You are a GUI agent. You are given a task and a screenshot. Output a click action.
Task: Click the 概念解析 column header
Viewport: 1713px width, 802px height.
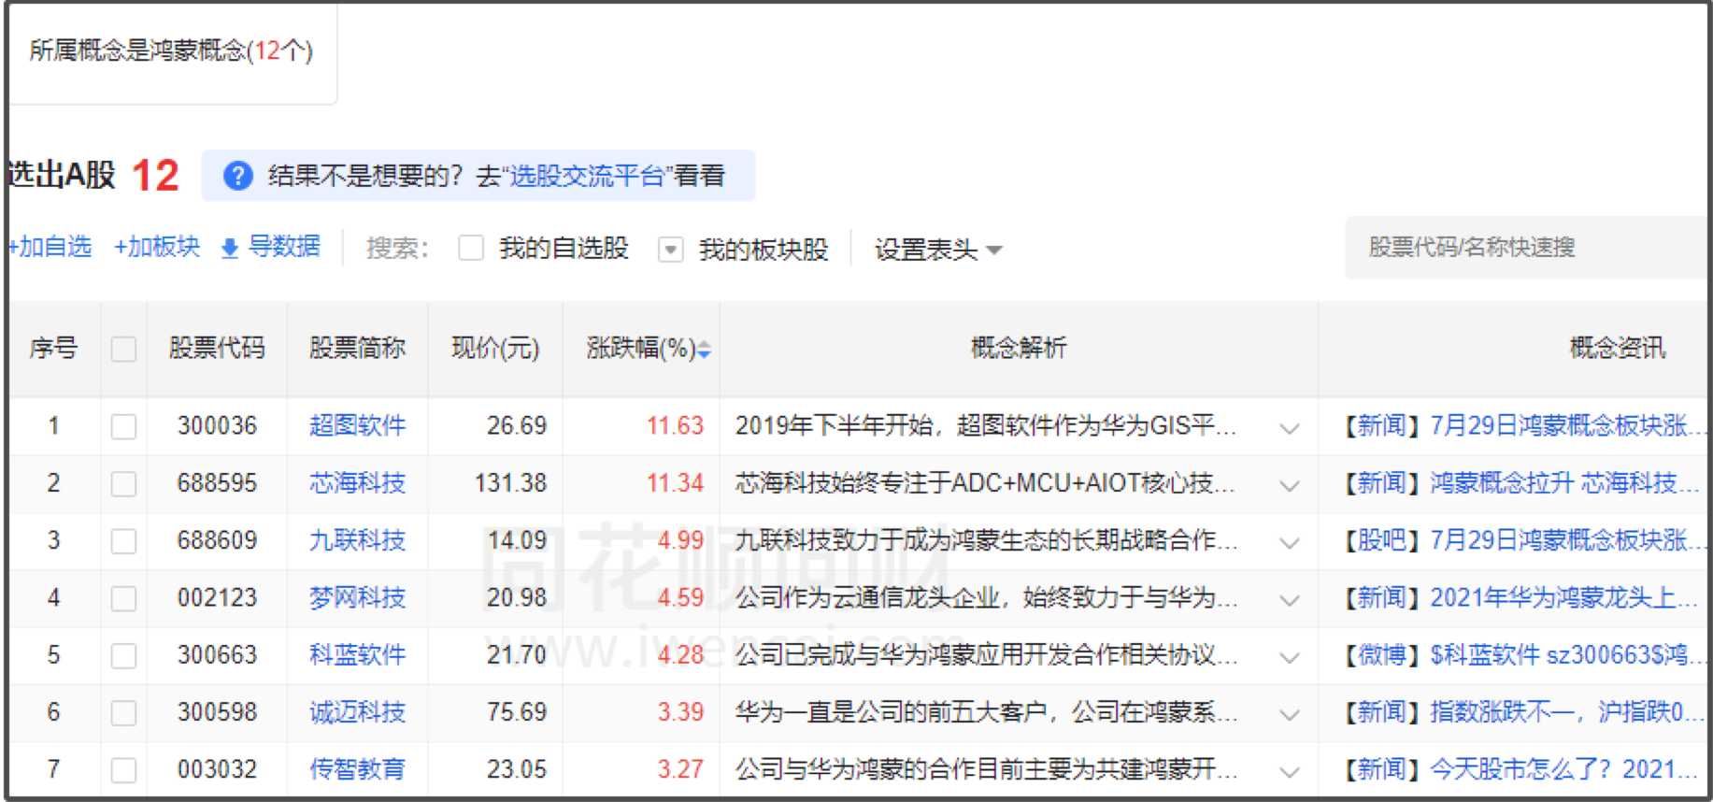(1019, 349)
